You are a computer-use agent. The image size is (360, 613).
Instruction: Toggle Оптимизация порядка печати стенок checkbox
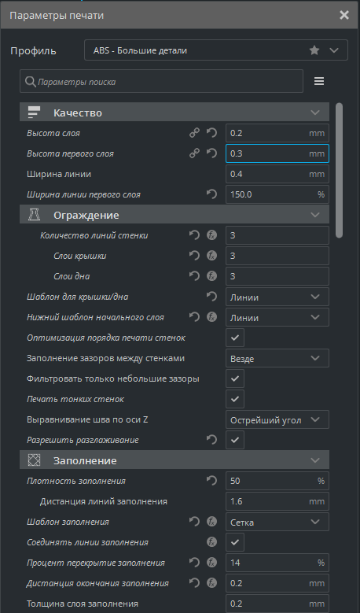click(x=235, y=338)
